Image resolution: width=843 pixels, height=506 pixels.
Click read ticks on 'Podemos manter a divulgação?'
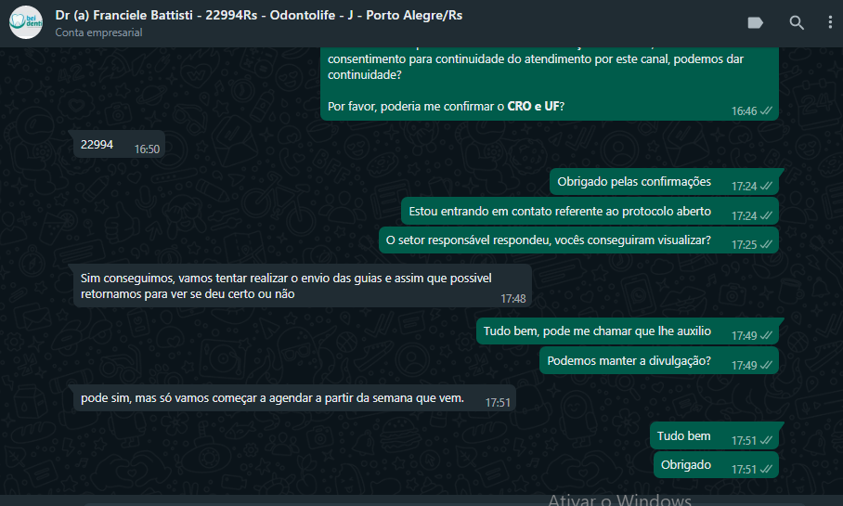coord(766,365)
